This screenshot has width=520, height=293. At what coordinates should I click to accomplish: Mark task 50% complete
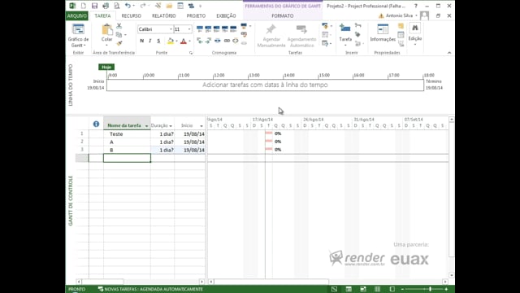coord(217,29)
